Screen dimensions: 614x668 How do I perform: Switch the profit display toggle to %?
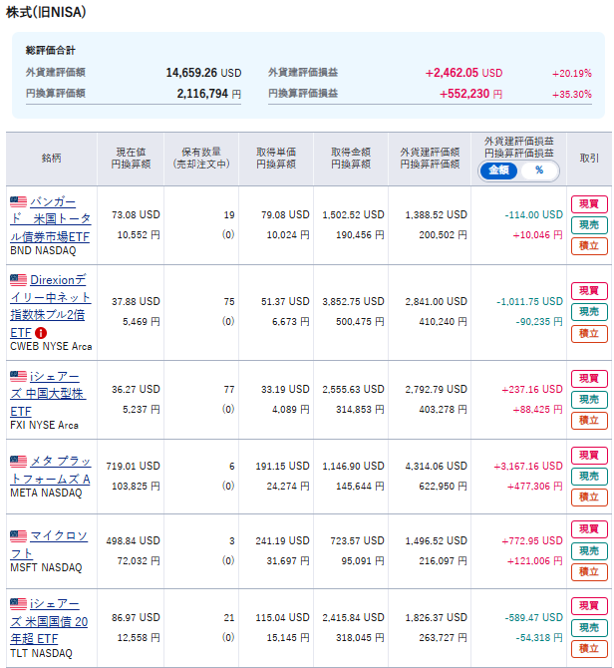[539, 170]
